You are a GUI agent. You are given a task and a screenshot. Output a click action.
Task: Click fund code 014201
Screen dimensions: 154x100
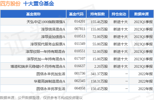pos(80,21)
